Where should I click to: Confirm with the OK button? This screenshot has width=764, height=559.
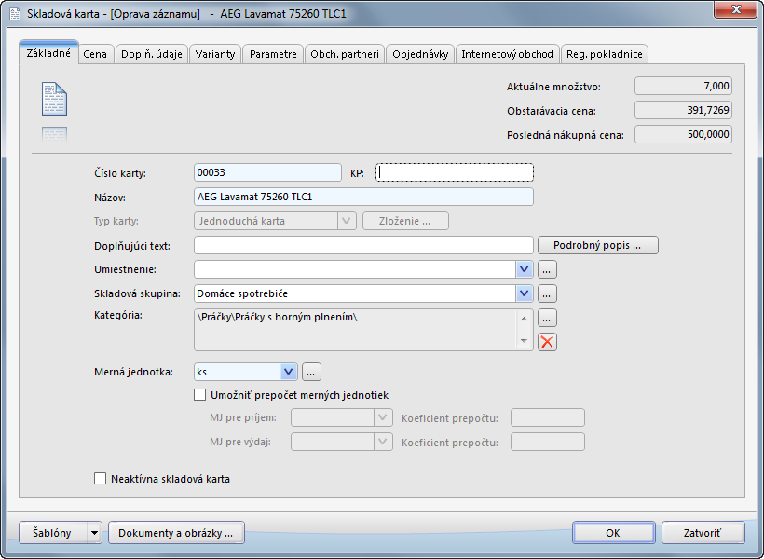click(x=613, y=533)
